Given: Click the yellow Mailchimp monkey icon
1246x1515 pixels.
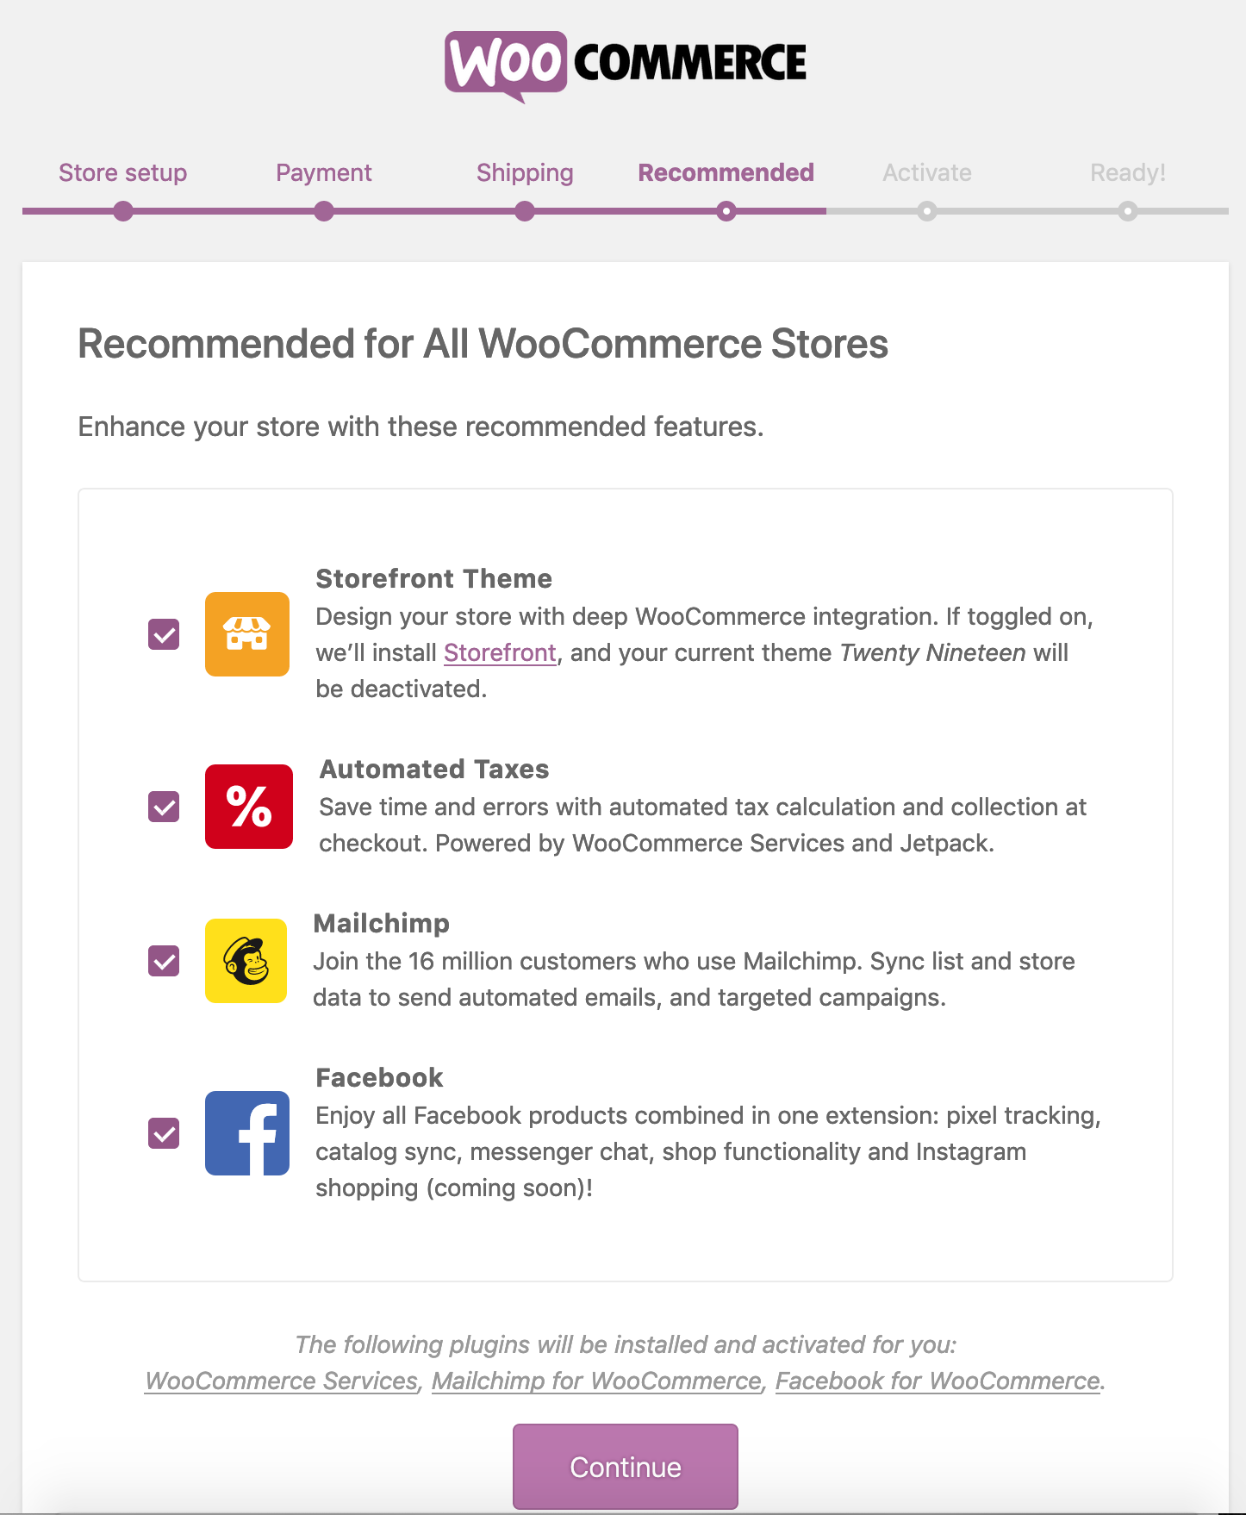Looking at the screenshot, I should 246,961.
